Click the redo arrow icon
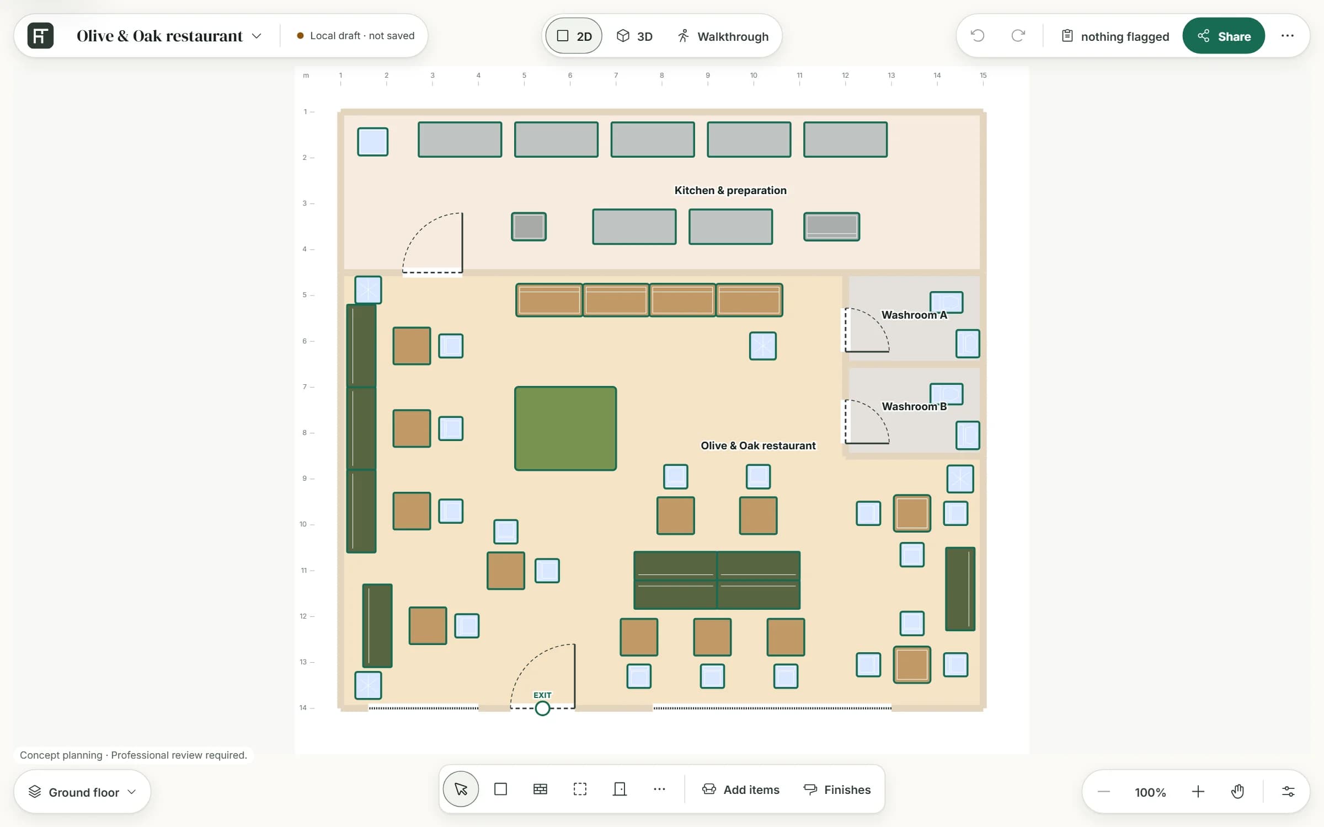Viewport: 1324px width, 827px height. (1018, 36)
